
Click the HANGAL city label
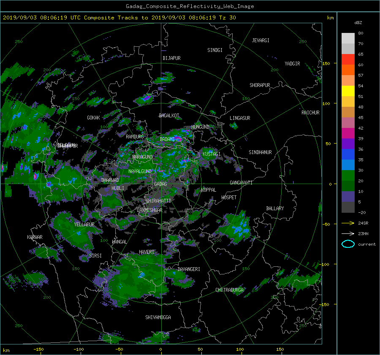coord(119,242)
